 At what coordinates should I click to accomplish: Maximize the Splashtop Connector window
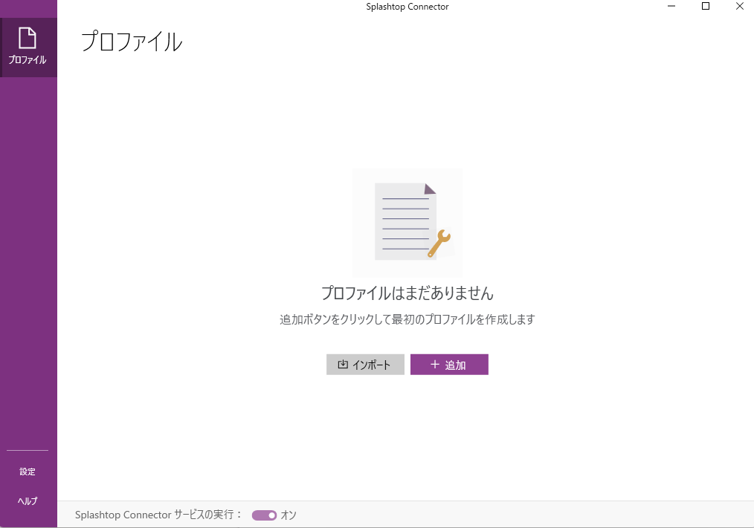click(x=706, y=6)
